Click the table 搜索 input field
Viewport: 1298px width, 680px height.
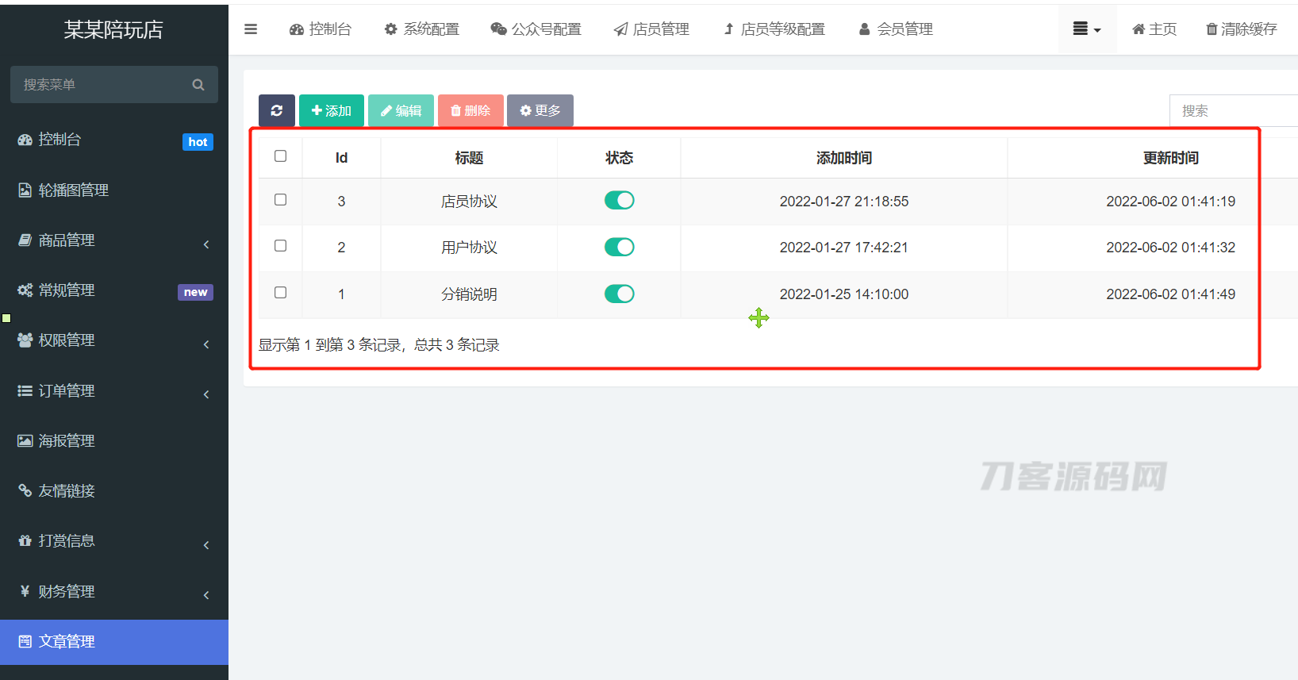coord(1232,111)
